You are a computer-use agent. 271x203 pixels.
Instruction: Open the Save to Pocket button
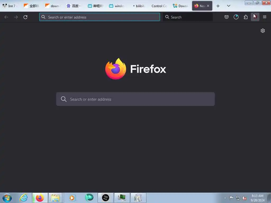[227, 17]
